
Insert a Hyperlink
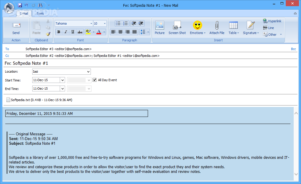pos(272,21)
